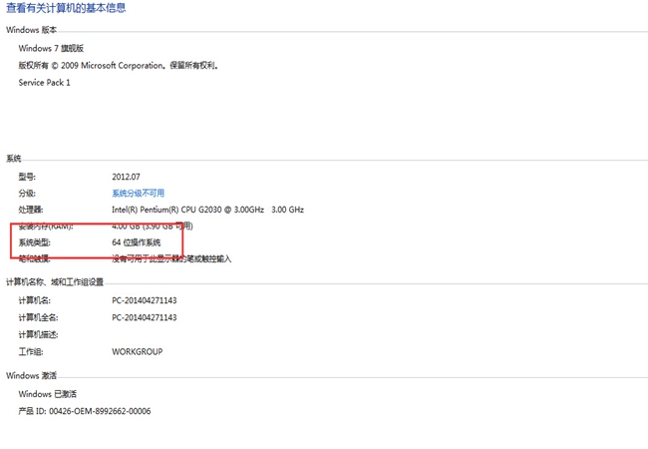Click the 型号 label
The height and width of the screenshot is (449, 648).
27,177
